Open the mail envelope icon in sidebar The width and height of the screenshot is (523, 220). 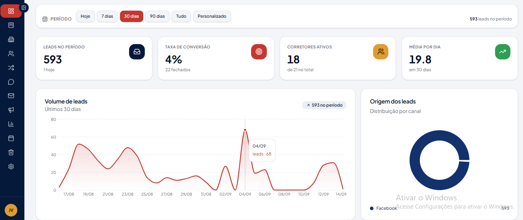pos(11,96)
